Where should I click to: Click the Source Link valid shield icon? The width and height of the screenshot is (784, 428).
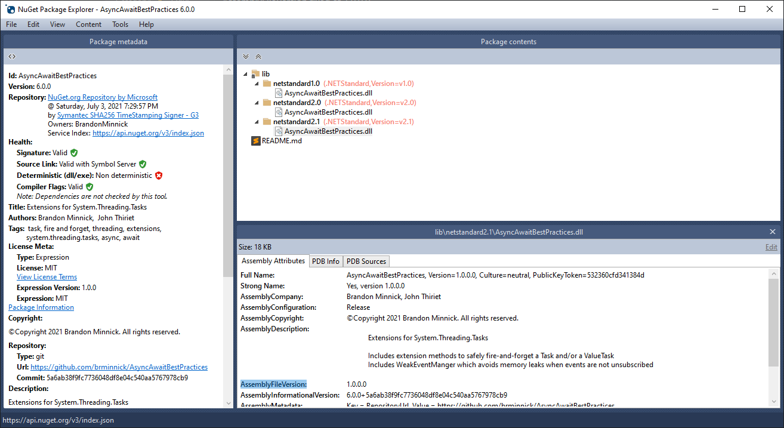[x=143, y=164]
